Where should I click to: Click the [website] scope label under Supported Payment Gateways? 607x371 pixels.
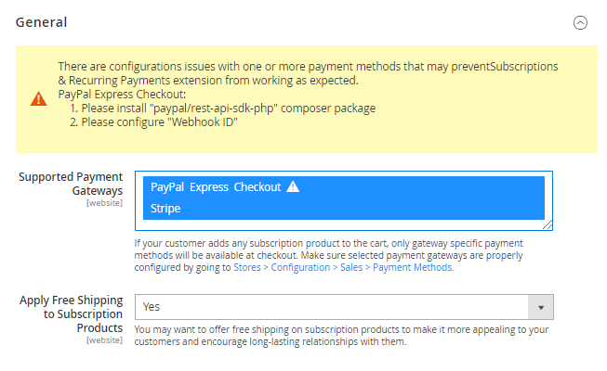(104, 202)
